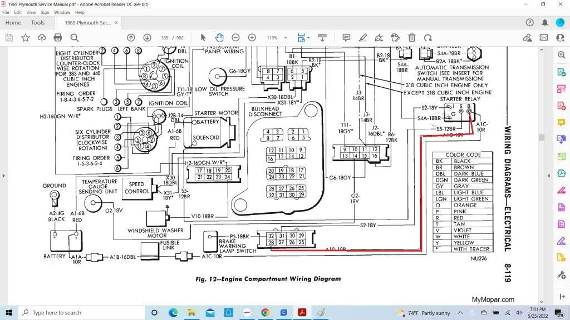Open the View menu
Image resolution: width=570 pixels, height=320 pixels.
[31, 12]
